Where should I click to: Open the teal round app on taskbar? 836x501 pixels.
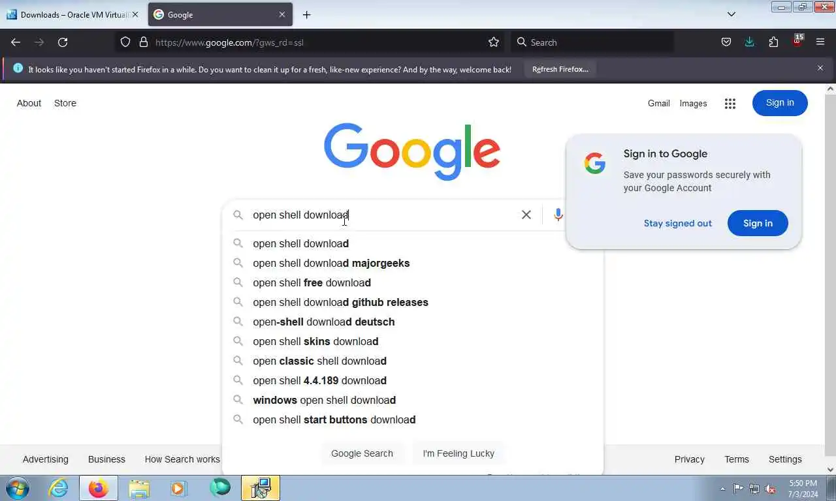220,487
